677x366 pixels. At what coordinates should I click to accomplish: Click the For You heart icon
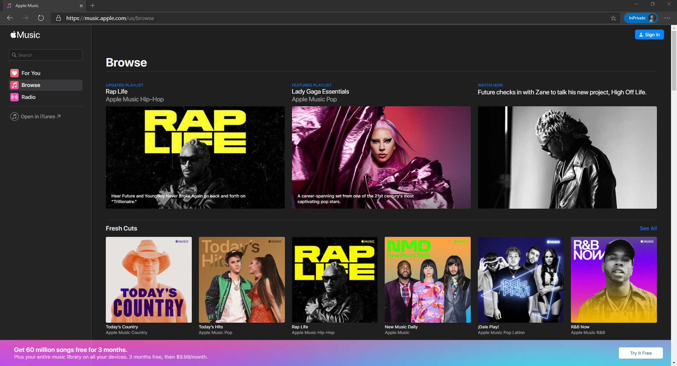tap(14, 73)
